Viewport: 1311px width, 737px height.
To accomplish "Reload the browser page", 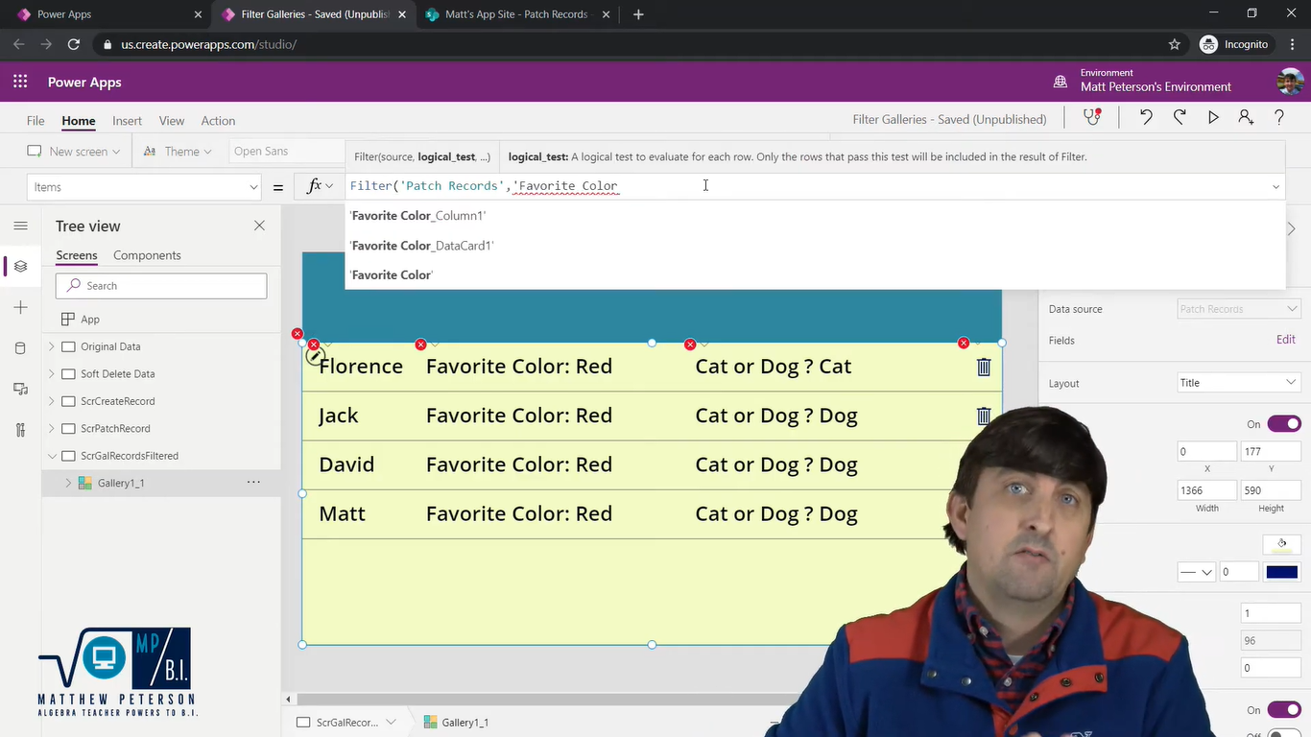I will (74, 44).
